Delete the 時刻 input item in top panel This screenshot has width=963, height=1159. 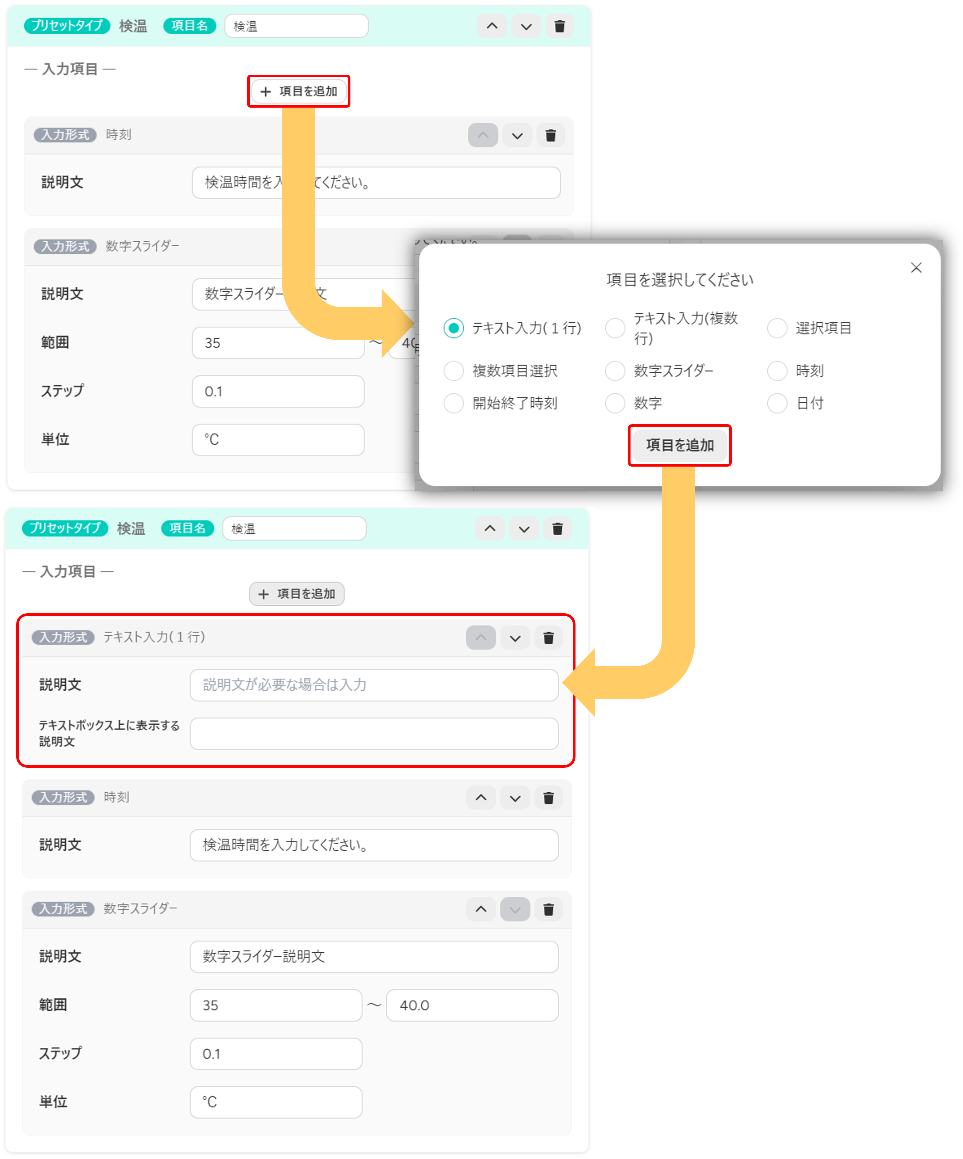tap(550, 135)
